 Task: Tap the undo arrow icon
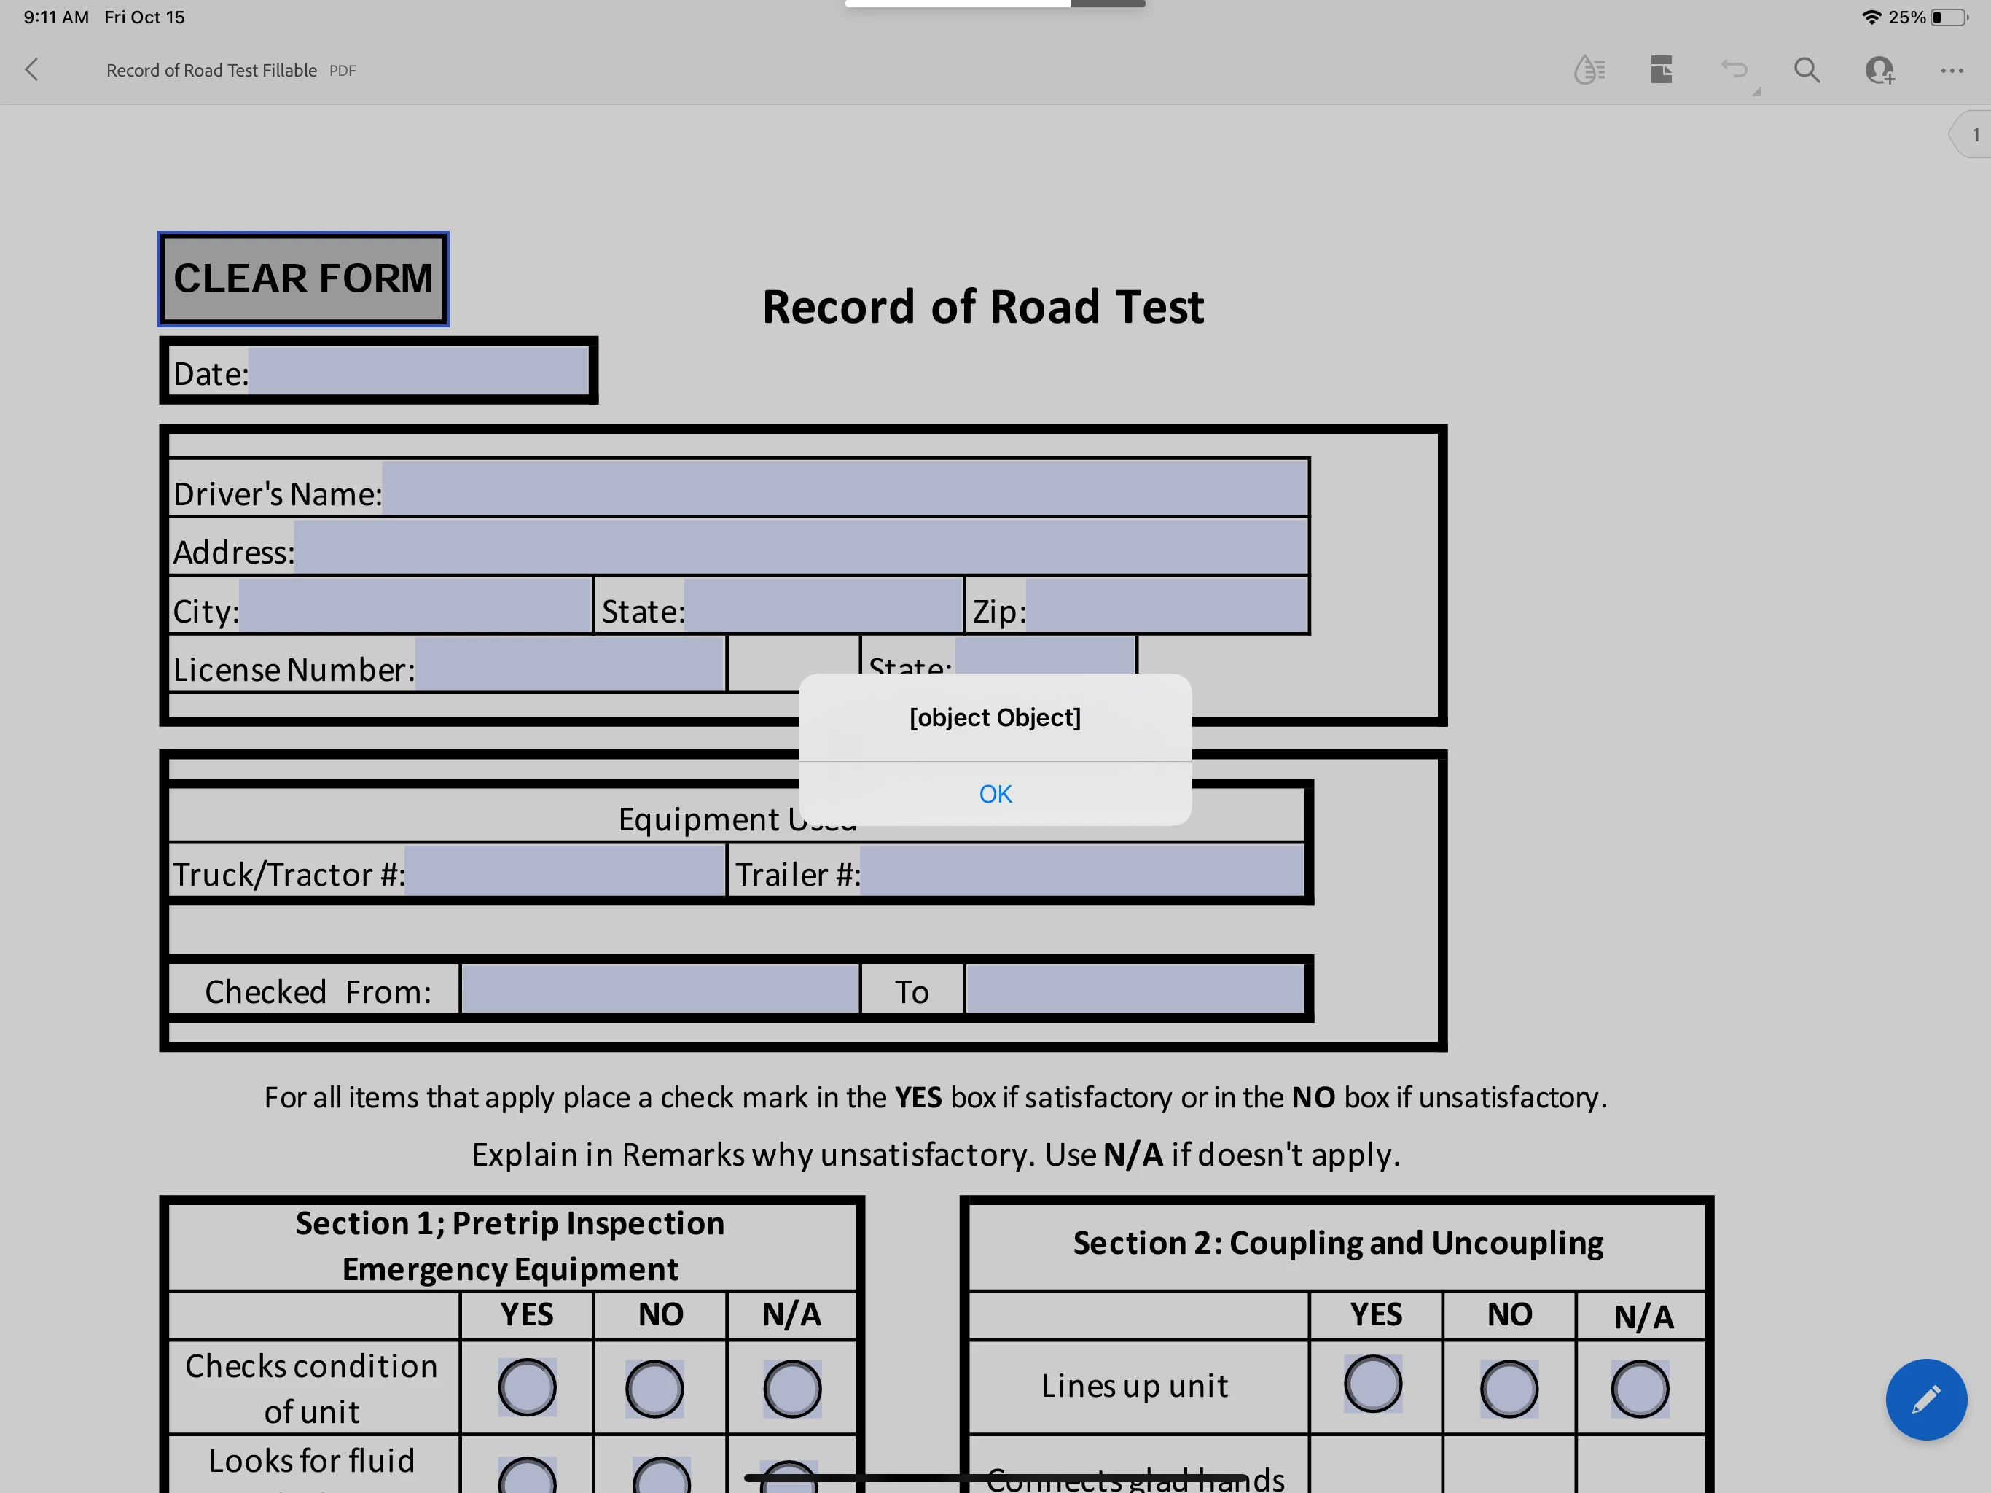click(x=1734, y=69)
